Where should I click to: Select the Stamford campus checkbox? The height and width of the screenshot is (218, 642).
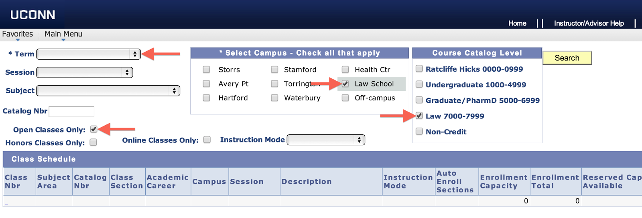point(274,70)
